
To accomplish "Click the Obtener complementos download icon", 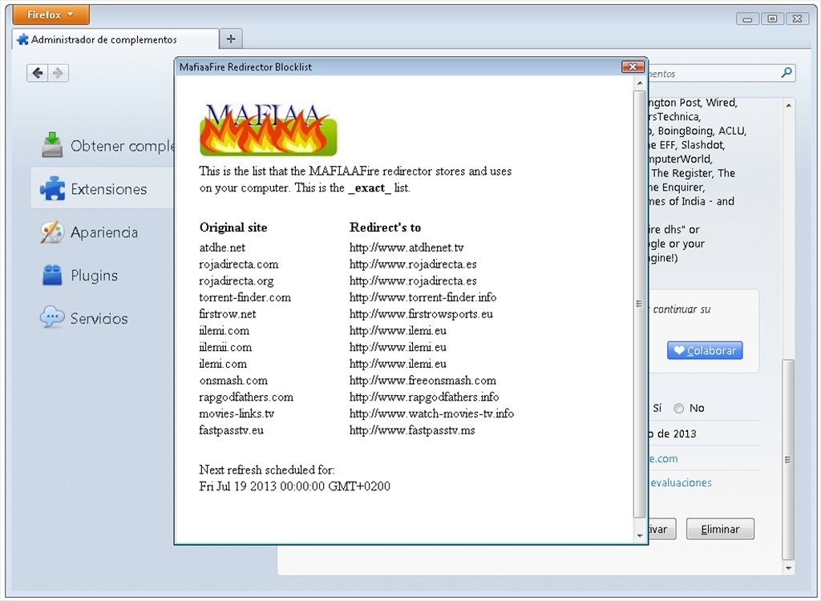I will coord(52,145).
